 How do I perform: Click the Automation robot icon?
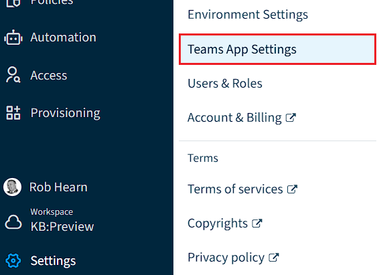[13, 37]
